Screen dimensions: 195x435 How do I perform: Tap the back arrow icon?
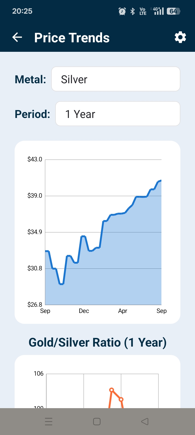17,37
